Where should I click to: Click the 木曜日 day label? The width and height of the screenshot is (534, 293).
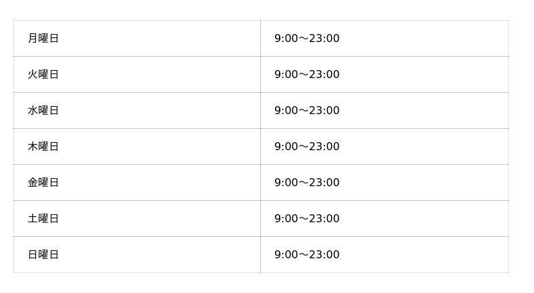tap(43, 147)
